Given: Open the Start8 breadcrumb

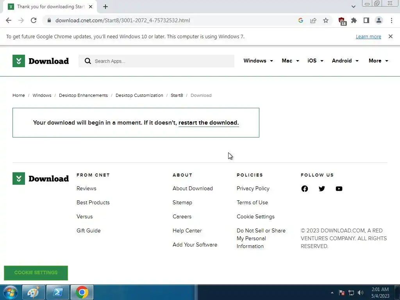Looking at the screenshot, I should tap(177, 95).
